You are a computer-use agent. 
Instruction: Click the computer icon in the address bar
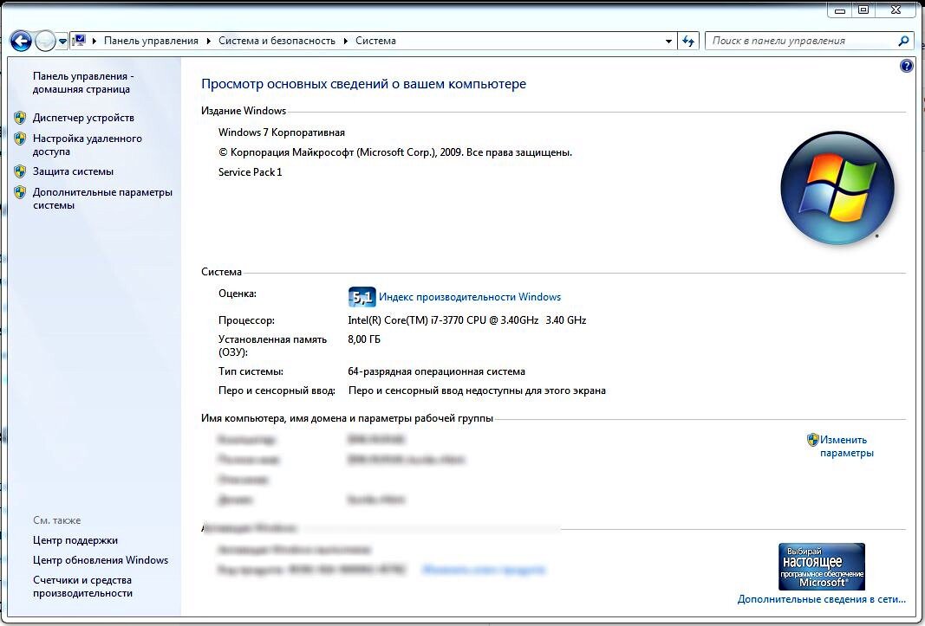click(79, 40)
